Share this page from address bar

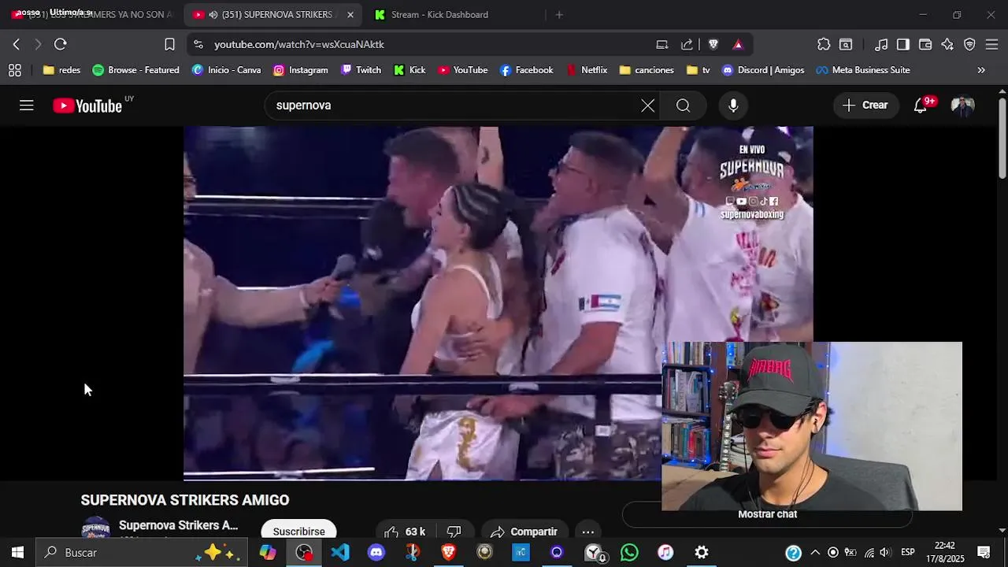point(687,44)
